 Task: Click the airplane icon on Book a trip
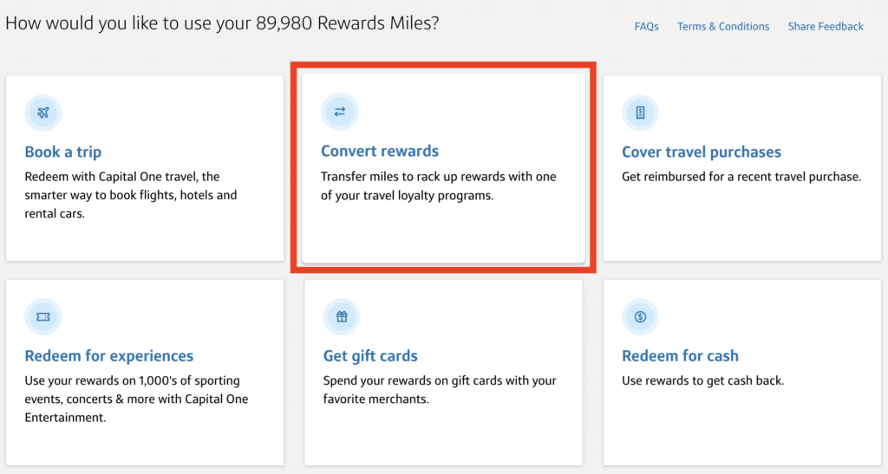click(x=43, y=113)
